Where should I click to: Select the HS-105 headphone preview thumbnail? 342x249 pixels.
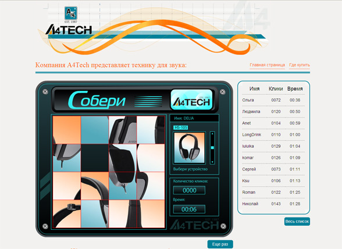pyautogui.click(x=190, y=148)
